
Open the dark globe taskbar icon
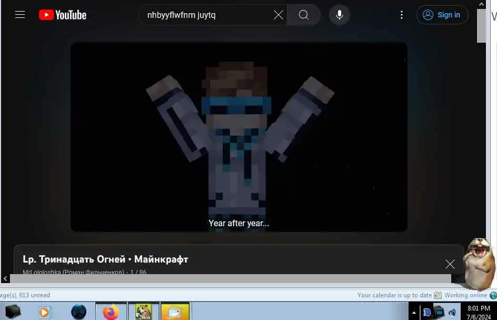coord(78,312)
